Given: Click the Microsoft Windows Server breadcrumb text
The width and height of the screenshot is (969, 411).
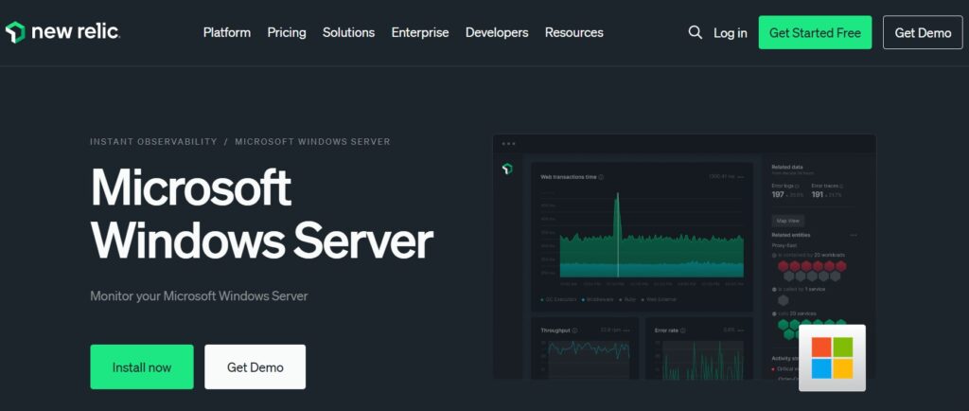Looking at the screenshot, I should coord(312,141).
